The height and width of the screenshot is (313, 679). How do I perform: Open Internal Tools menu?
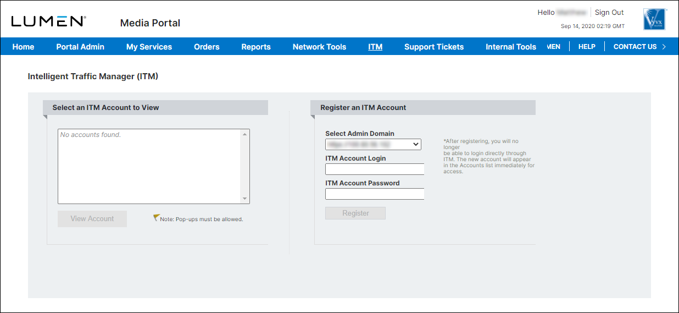(511, 47)
